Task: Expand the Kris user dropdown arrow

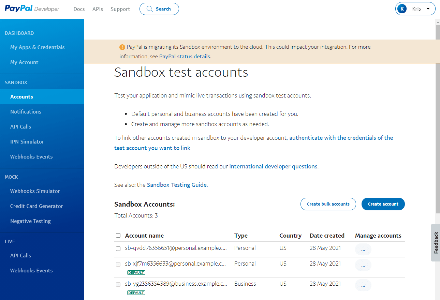Action: pos(428,9)
